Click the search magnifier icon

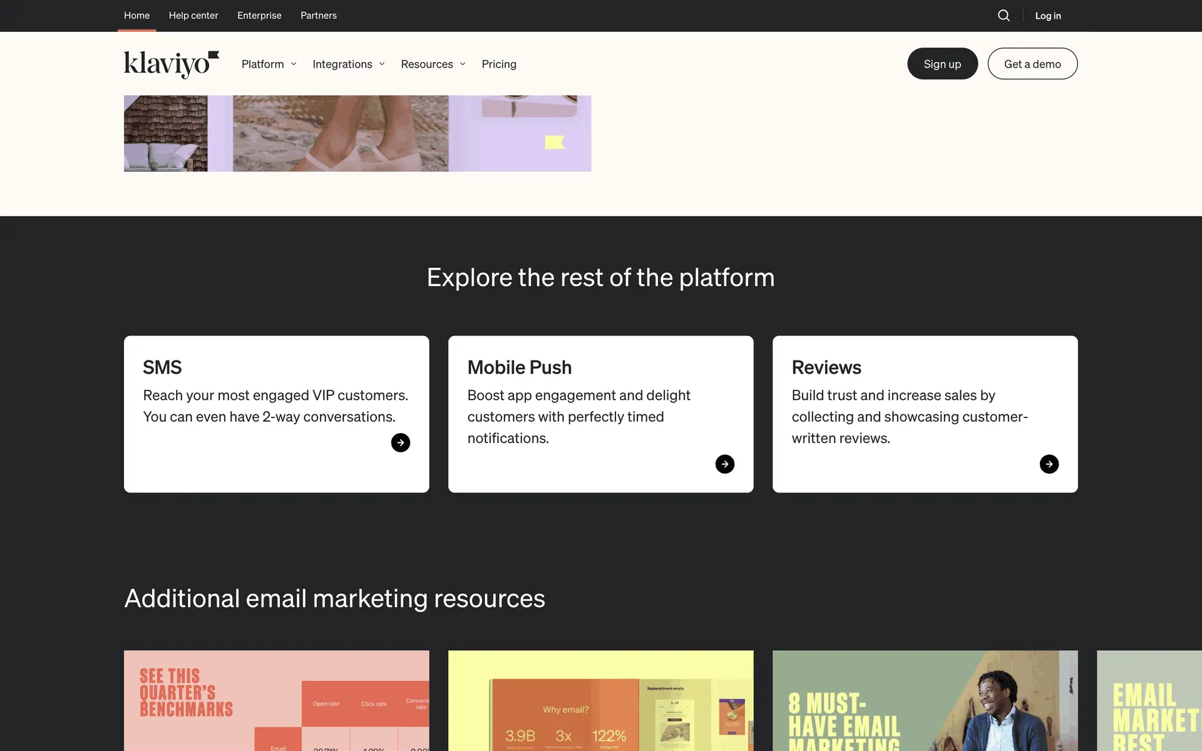point(1004,16)
